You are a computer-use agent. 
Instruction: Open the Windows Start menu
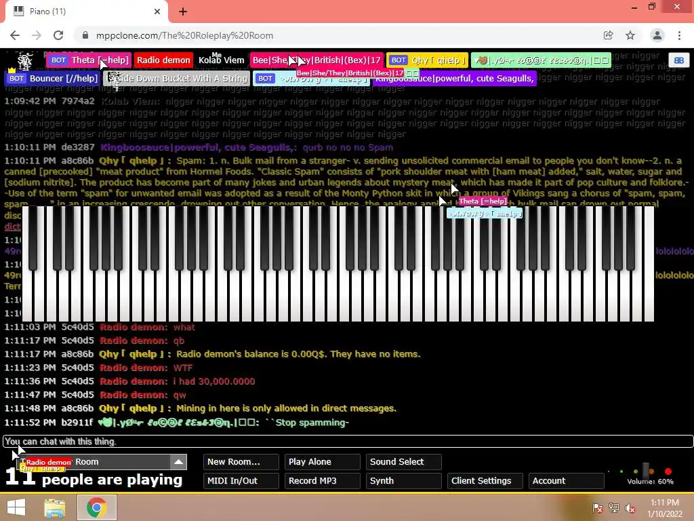16,507
